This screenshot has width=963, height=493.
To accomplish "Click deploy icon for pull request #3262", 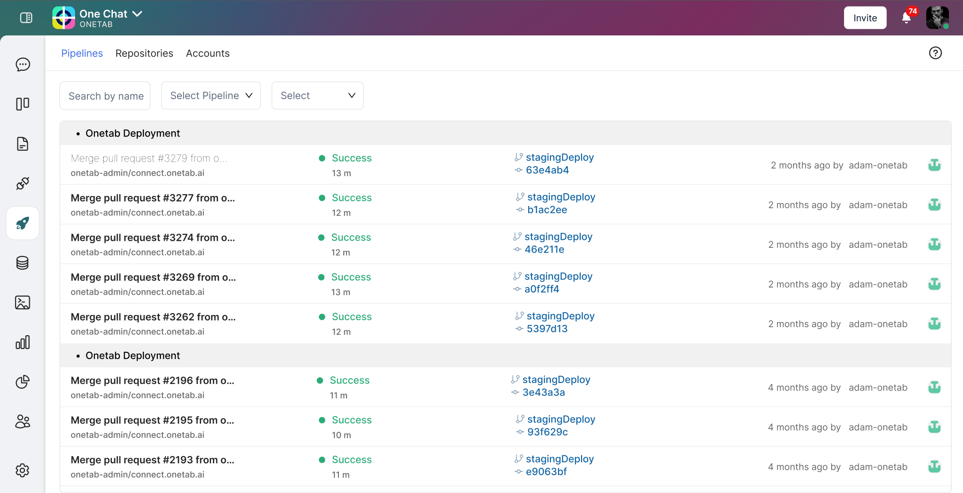I will pos(935,323).
